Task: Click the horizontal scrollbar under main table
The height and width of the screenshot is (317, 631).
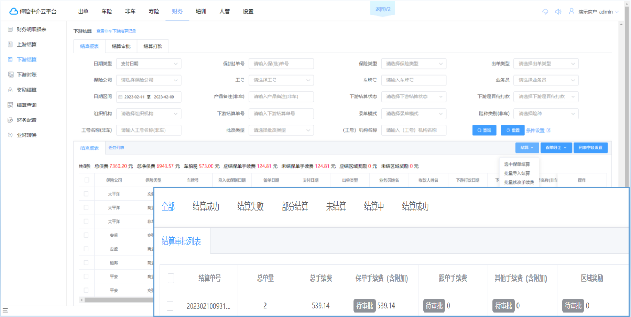Action: 119,300
